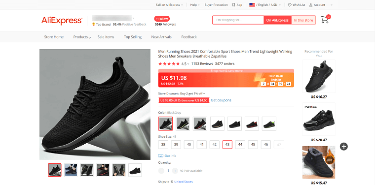This screenshot has width=375, height=185.
Task: Open the Top Selling tab
Action: (x=133, y=37)
